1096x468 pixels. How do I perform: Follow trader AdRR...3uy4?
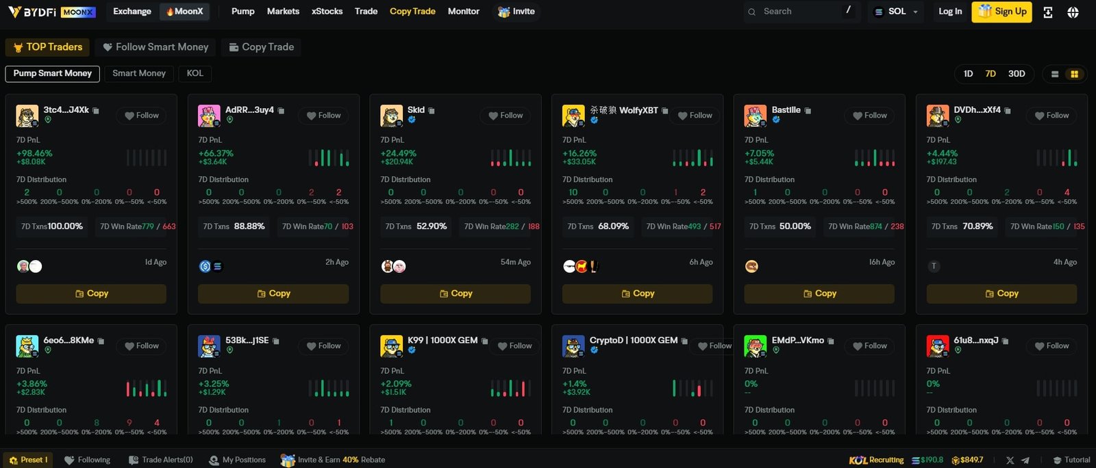pos(324,116)
